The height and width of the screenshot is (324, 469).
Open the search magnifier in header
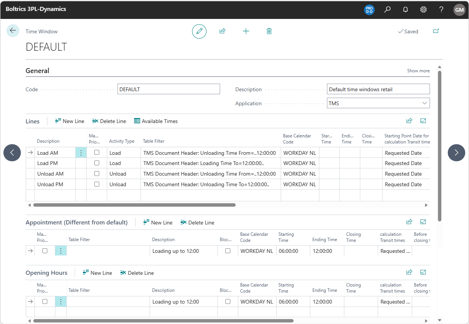(x=388, y=9)
